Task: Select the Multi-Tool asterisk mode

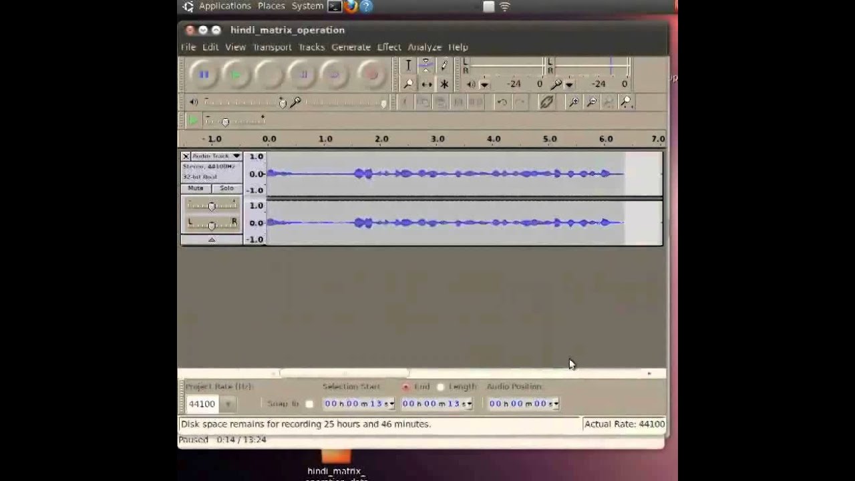Action: 444,84
